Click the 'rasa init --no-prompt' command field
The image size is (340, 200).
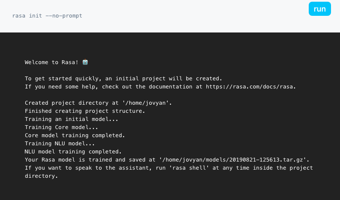point(47,16)
